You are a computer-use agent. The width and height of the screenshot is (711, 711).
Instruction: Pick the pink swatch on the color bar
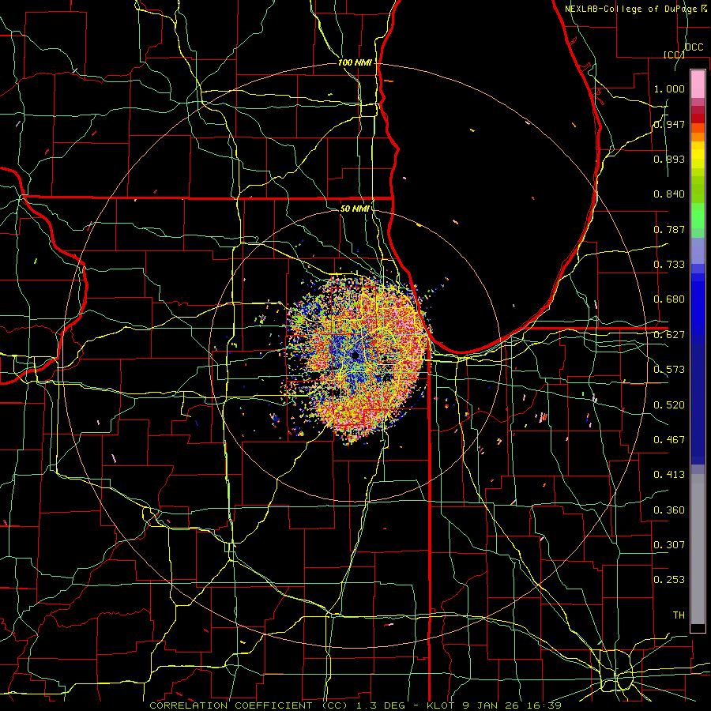698,84
